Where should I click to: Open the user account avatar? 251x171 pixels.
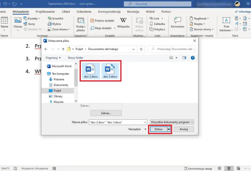(237, 4)
